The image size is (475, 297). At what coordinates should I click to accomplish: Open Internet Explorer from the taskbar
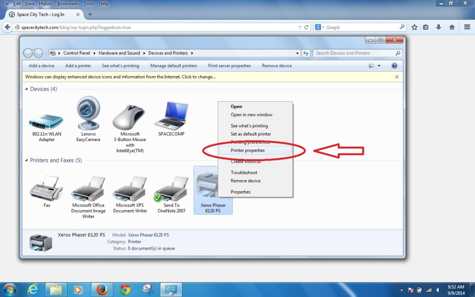click(33, 290)
